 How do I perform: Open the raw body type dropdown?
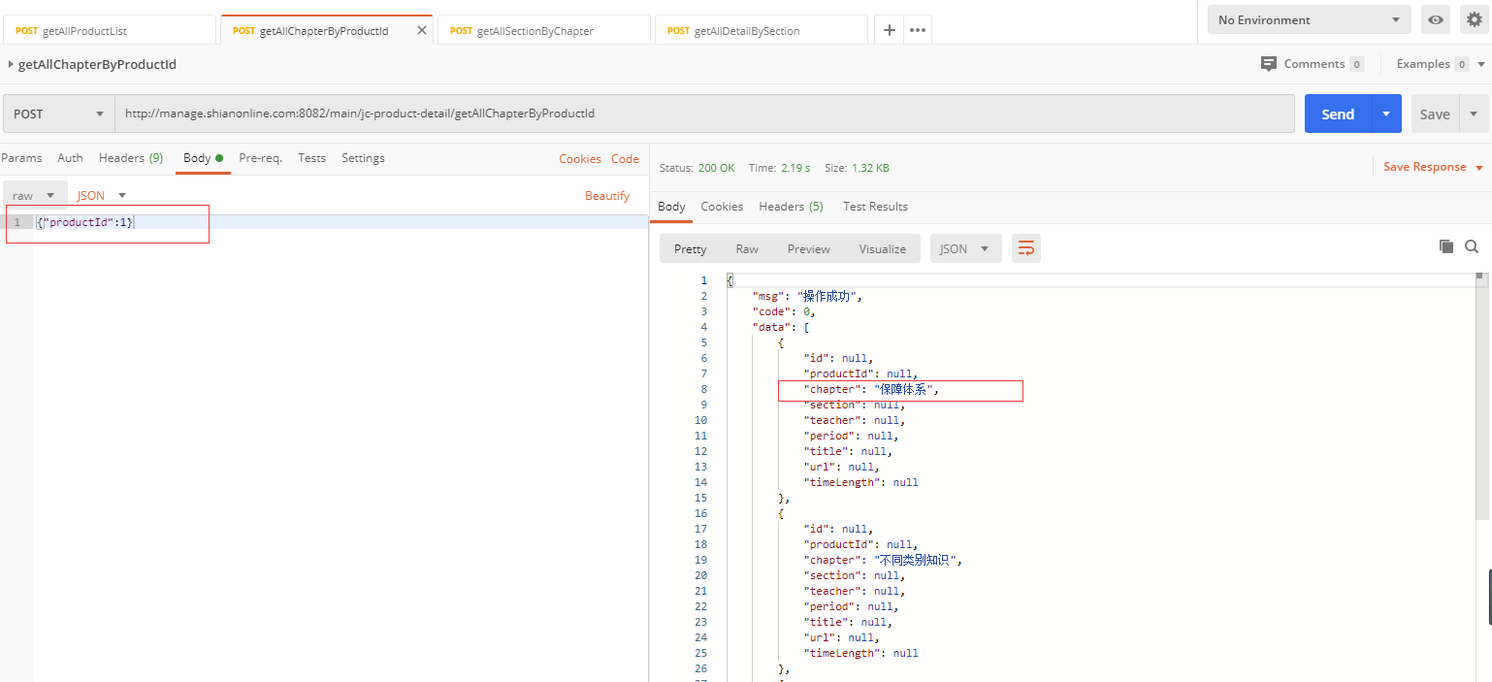[x=35, y=195]
